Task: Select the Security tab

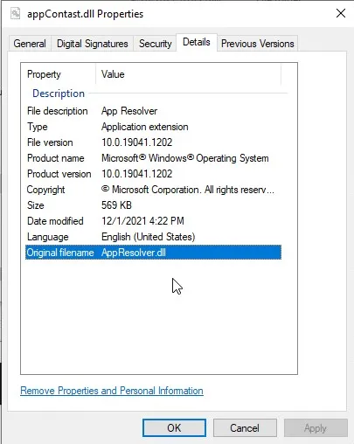Action: point(155,44)
